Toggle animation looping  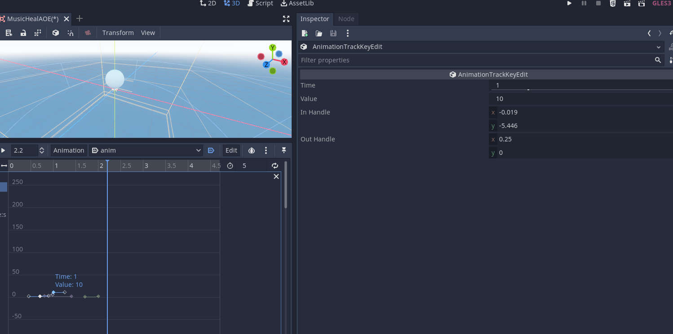275,166
